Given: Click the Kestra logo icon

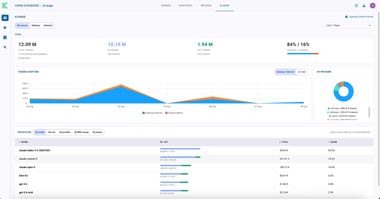Looking at the screenshot, I should click(x=5, y=5).
